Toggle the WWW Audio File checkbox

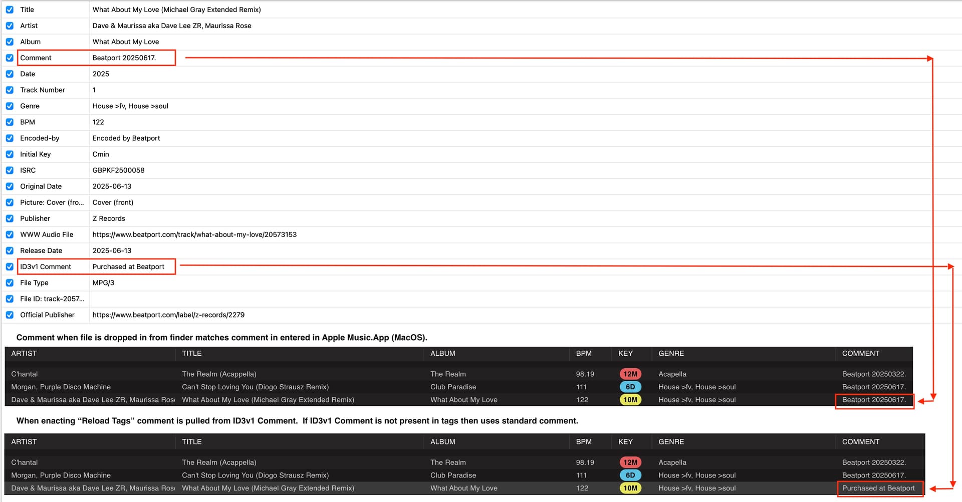[x=10, y=234]
